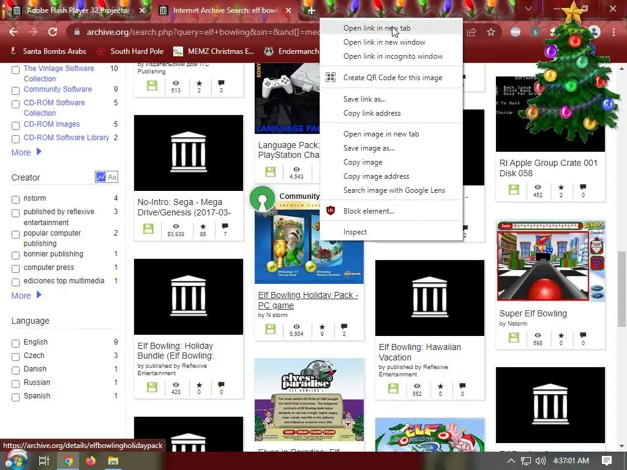Open Elf Bowling: Hawaiian Vacation item
Viewport: 627px width, 470px height.
pos(419,352)
